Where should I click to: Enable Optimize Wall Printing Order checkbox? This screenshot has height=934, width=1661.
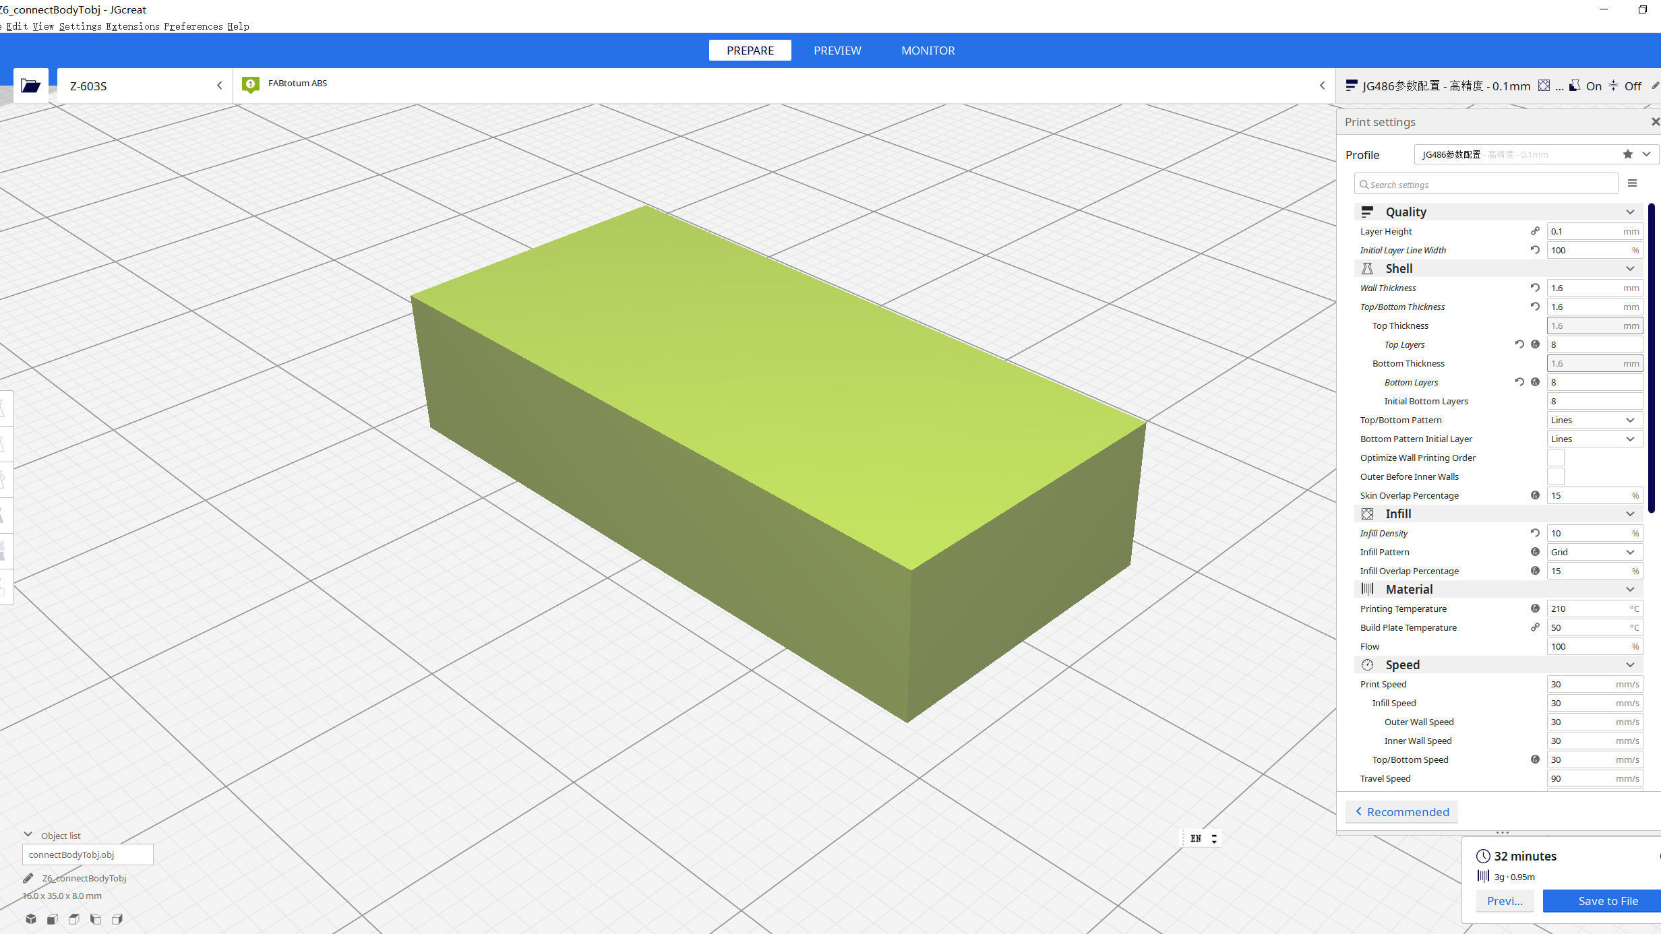coord(1556,458)
